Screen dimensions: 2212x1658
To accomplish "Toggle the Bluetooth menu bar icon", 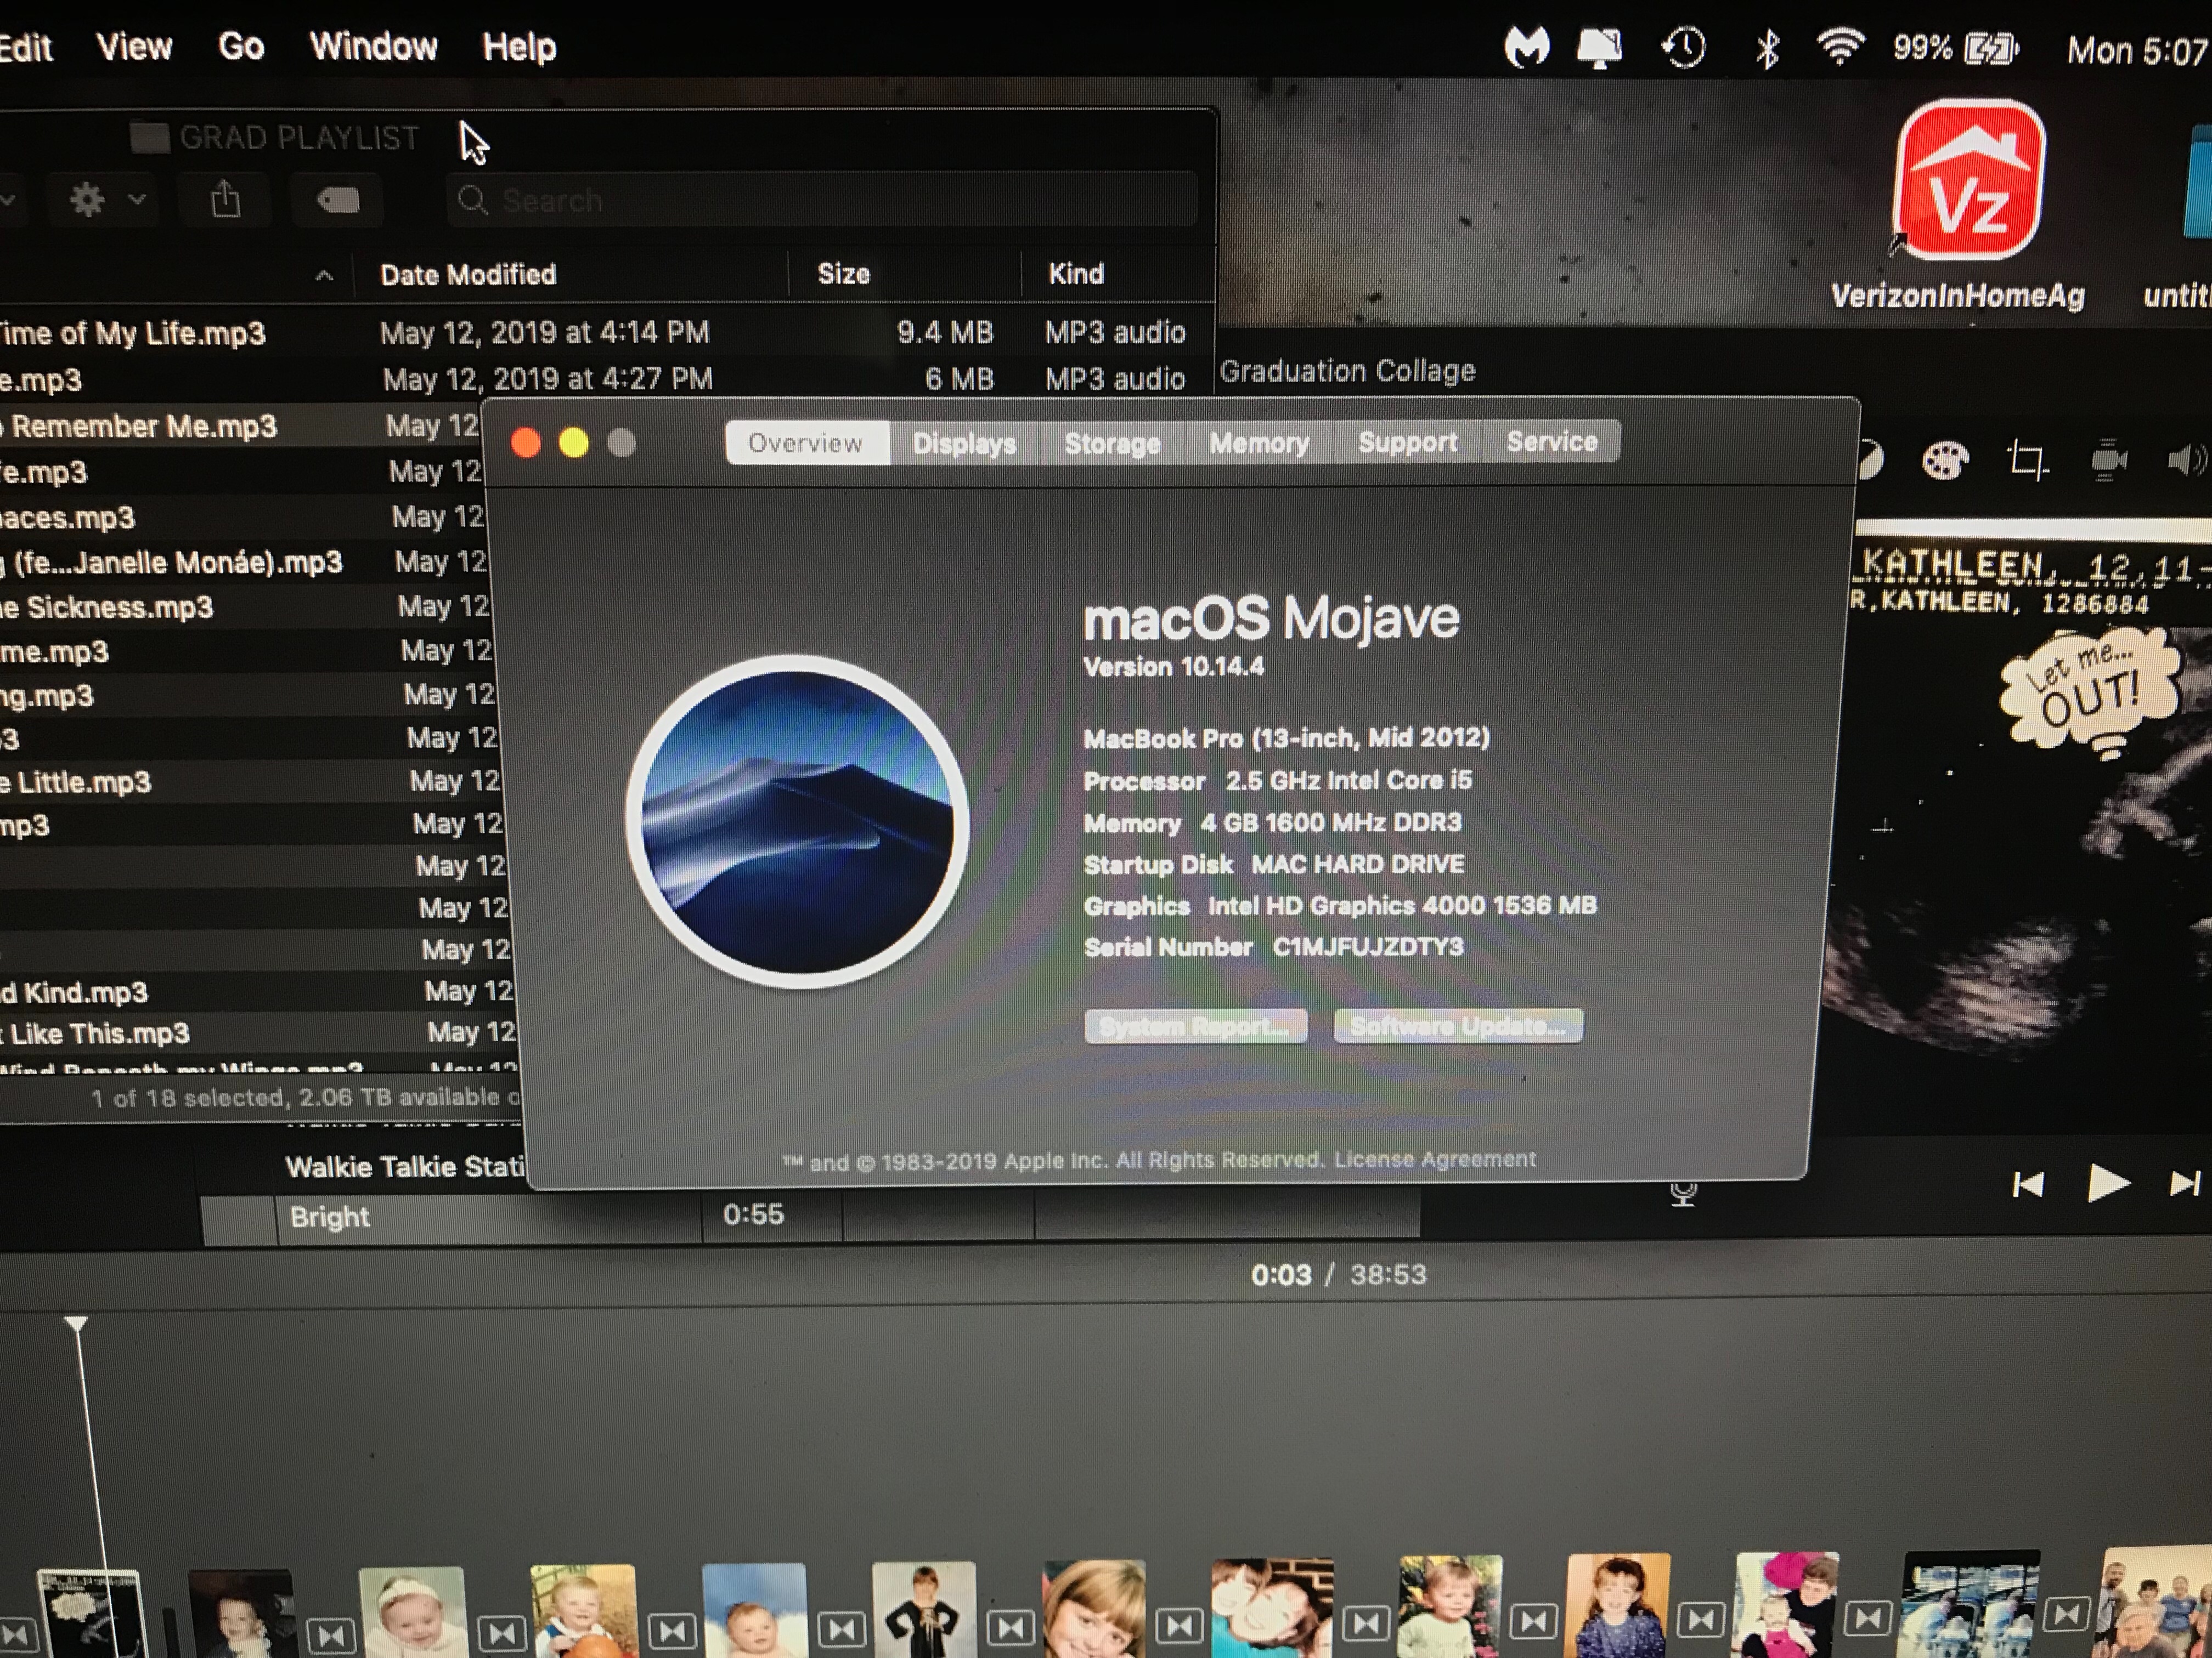I will 1767,48.
